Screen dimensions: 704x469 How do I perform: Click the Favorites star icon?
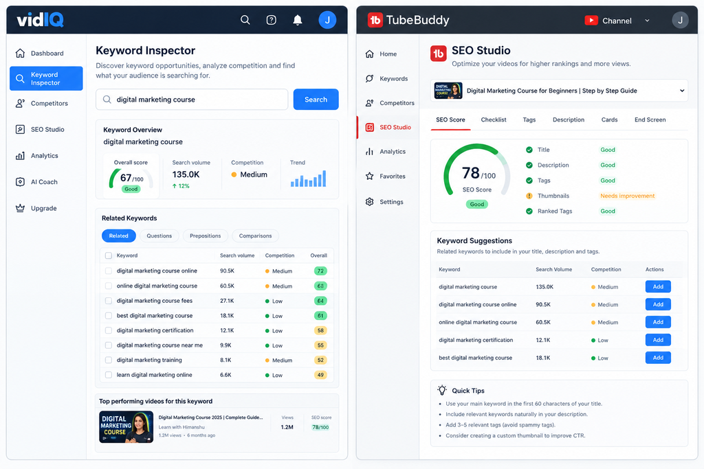pos(369,176)
